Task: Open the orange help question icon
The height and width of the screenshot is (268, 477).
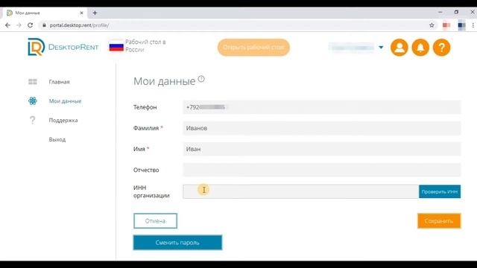Action: pos(441,48)
